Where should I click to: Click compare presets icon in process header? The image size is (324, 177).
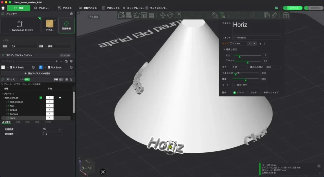click(71, 79)
